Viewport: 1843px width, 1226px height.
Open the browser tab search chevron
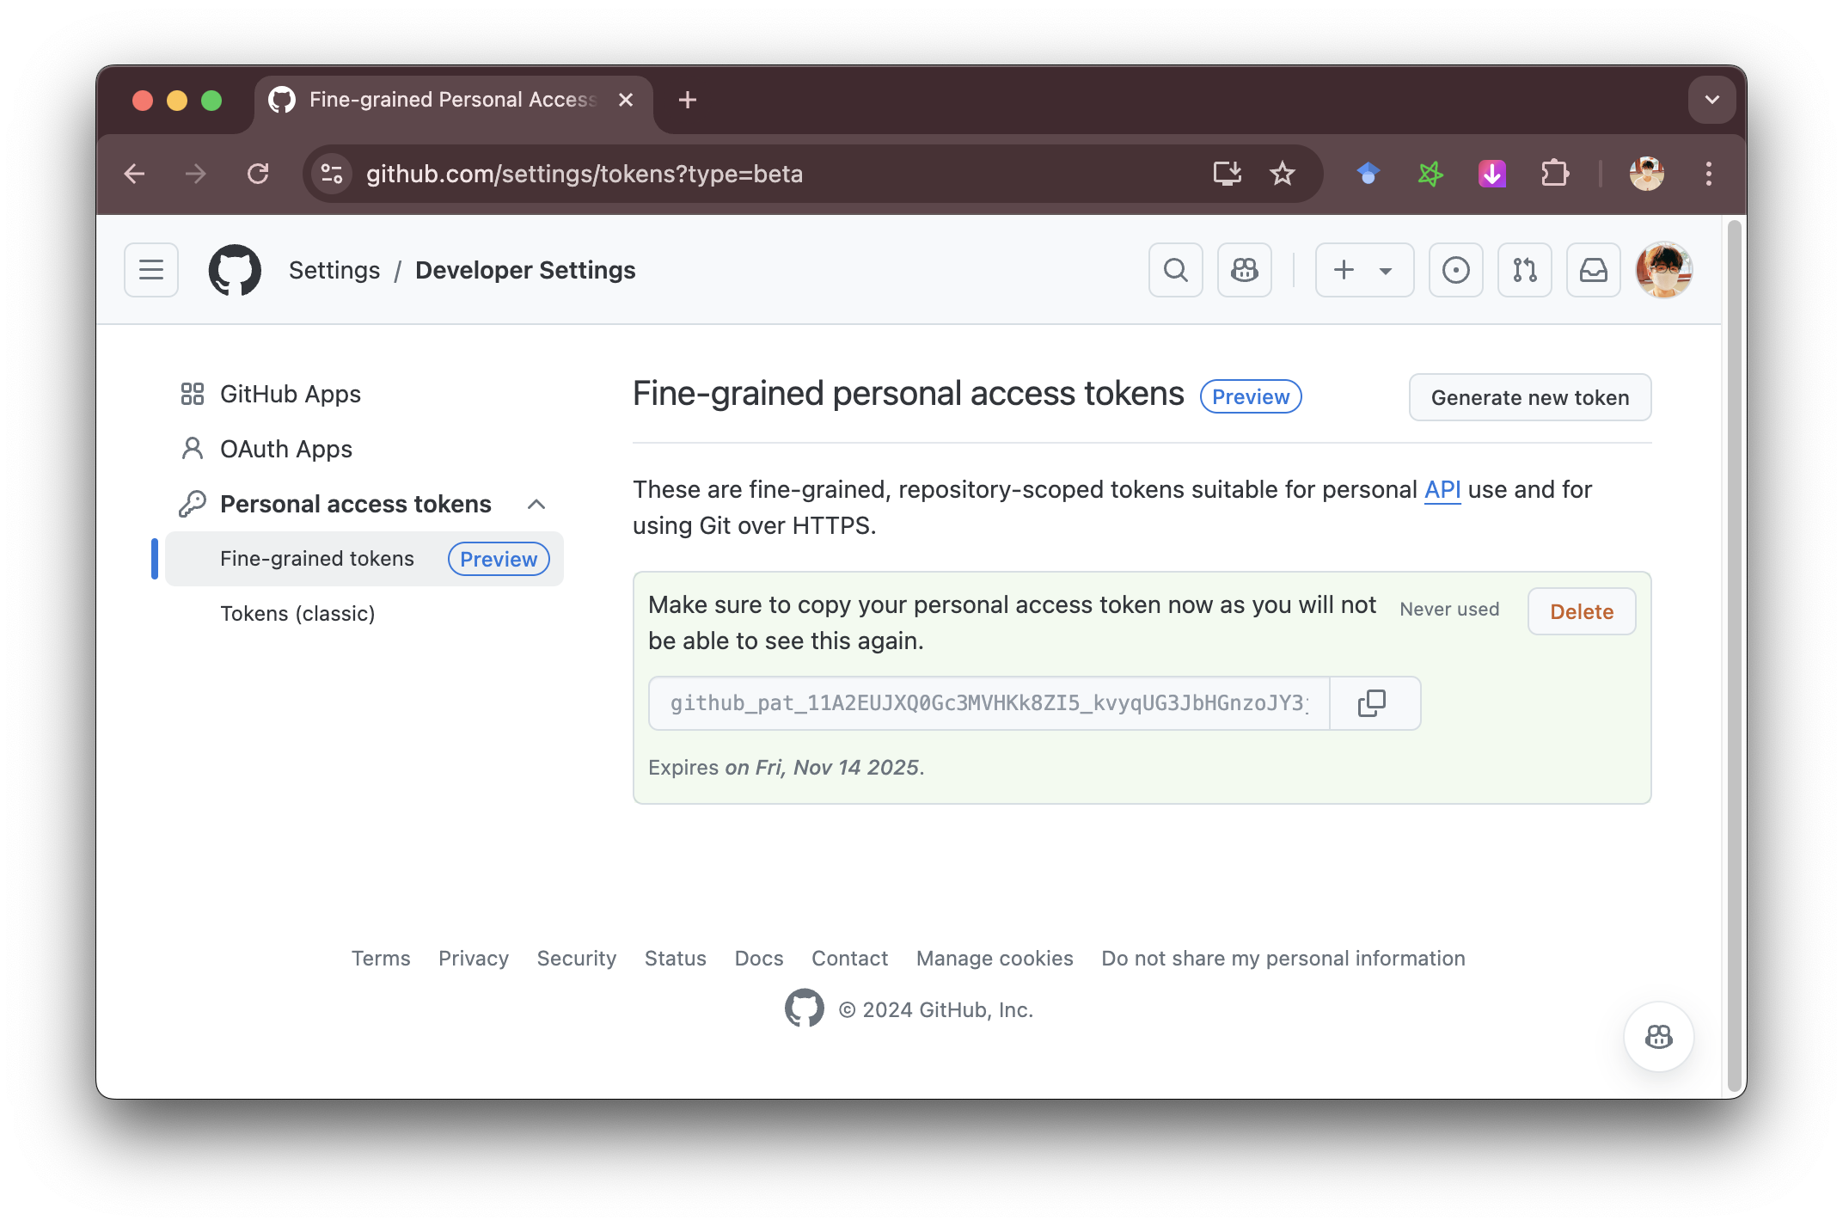(x=1711, y=100)
